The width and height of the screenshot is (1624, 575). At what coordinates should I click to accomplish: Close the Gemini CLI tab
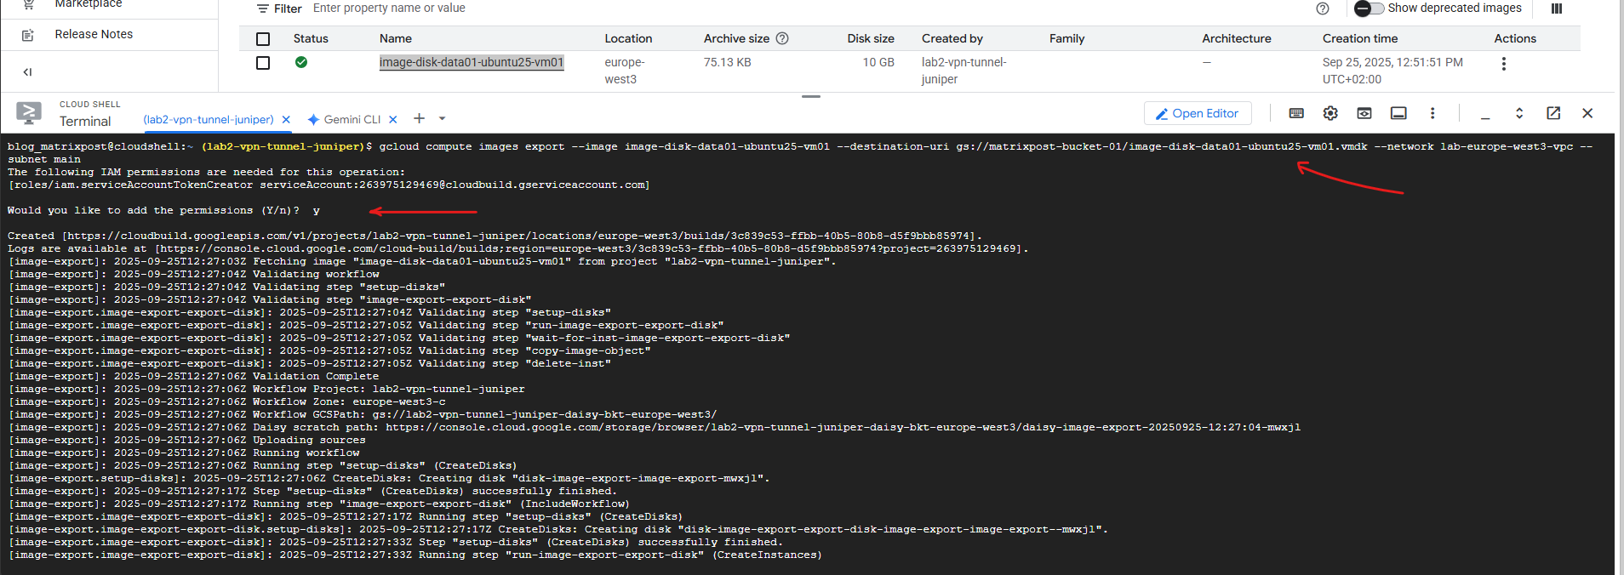click(x=392, y=120)
